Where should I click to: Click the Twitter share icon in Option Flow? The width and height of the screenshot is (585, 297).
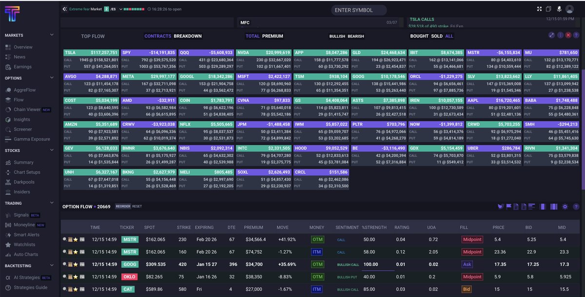click(x=500, y=206)
